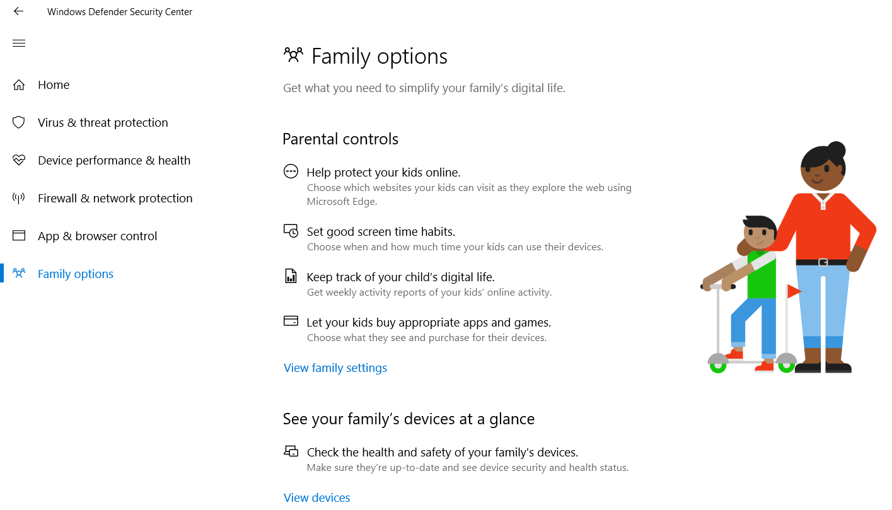Click the back arrow icon

point(18,11)
